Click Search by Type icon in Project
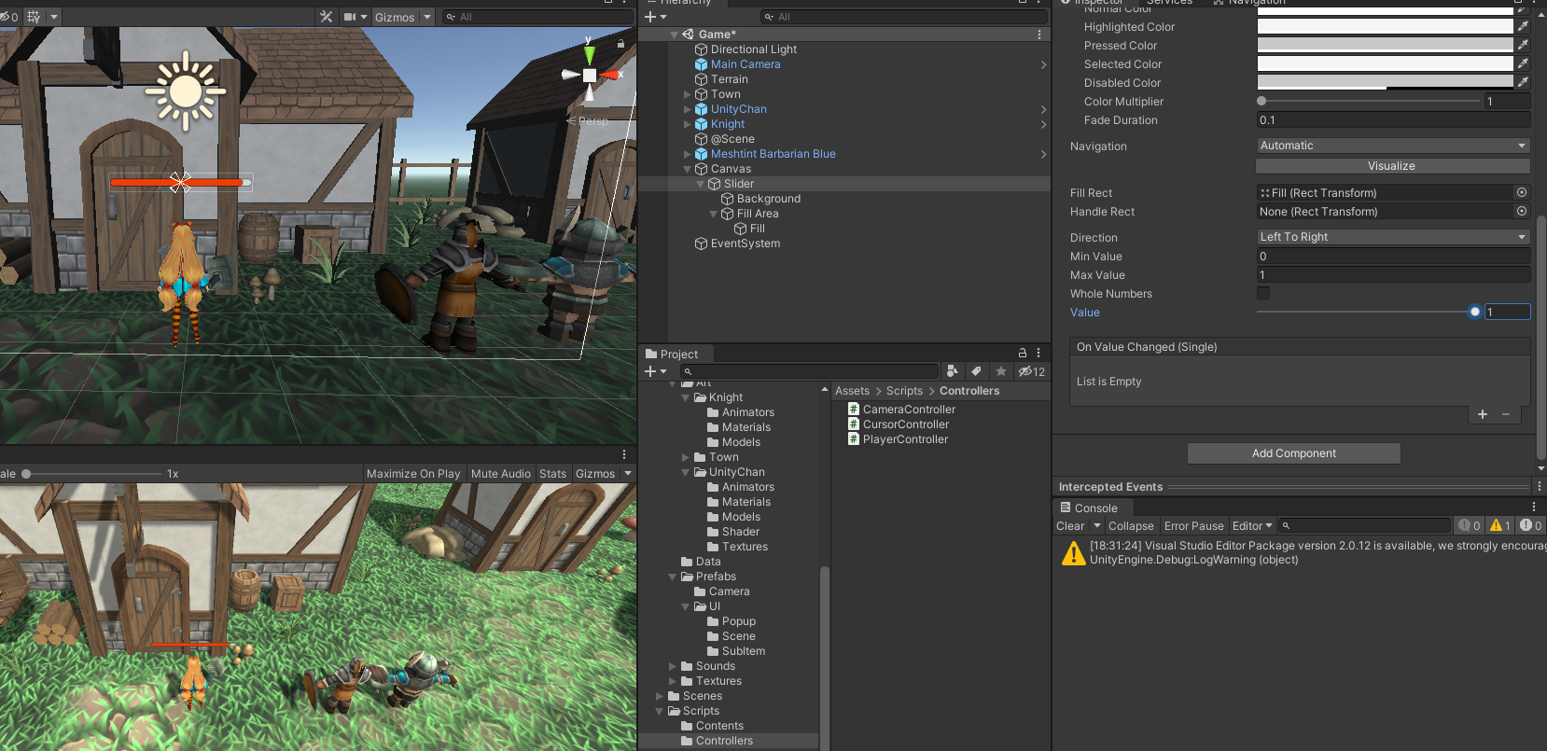The height and width of the screenshot is (751, 1547). [952, 371]
